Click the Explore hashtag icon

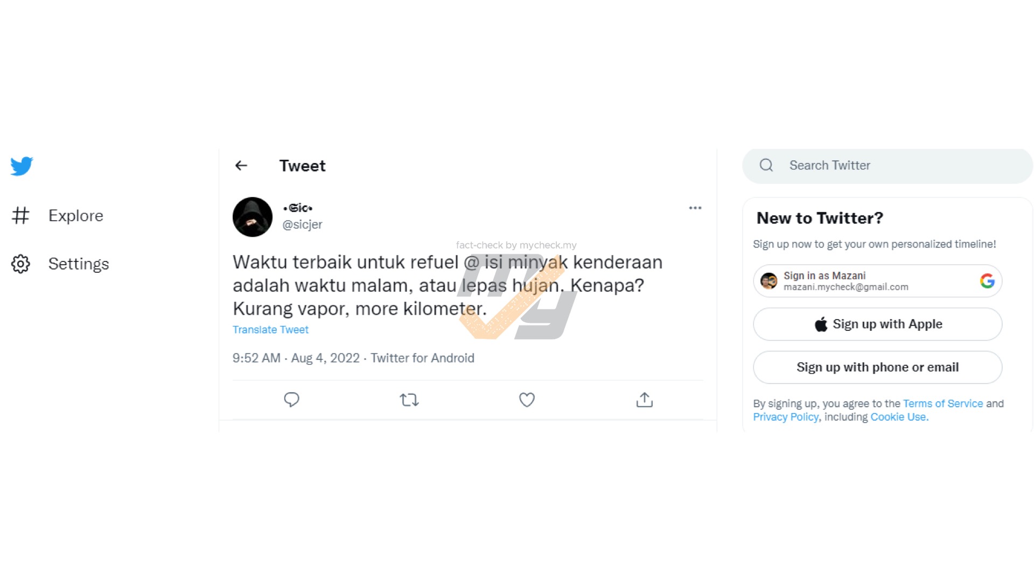click(x=20, y=216)
